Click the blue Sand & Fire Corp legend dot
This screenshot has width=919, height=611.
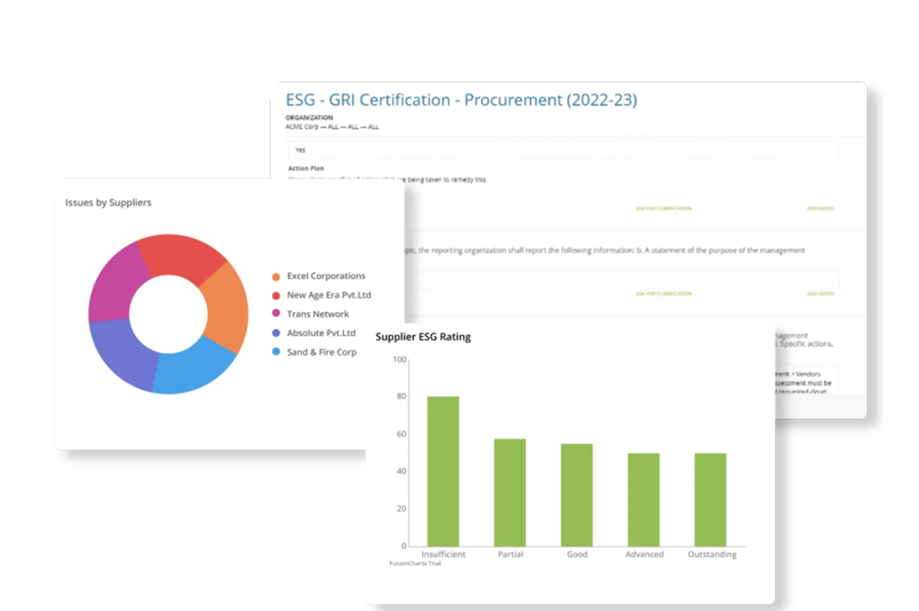276,352
